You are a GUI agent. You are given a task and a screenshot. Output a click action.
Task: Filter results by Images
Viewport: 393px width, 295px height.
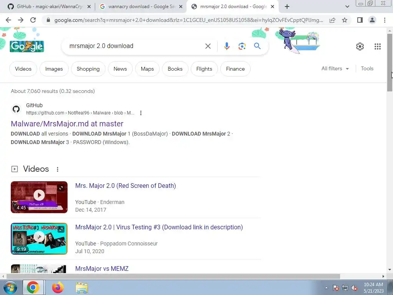[x=54, y=69]
